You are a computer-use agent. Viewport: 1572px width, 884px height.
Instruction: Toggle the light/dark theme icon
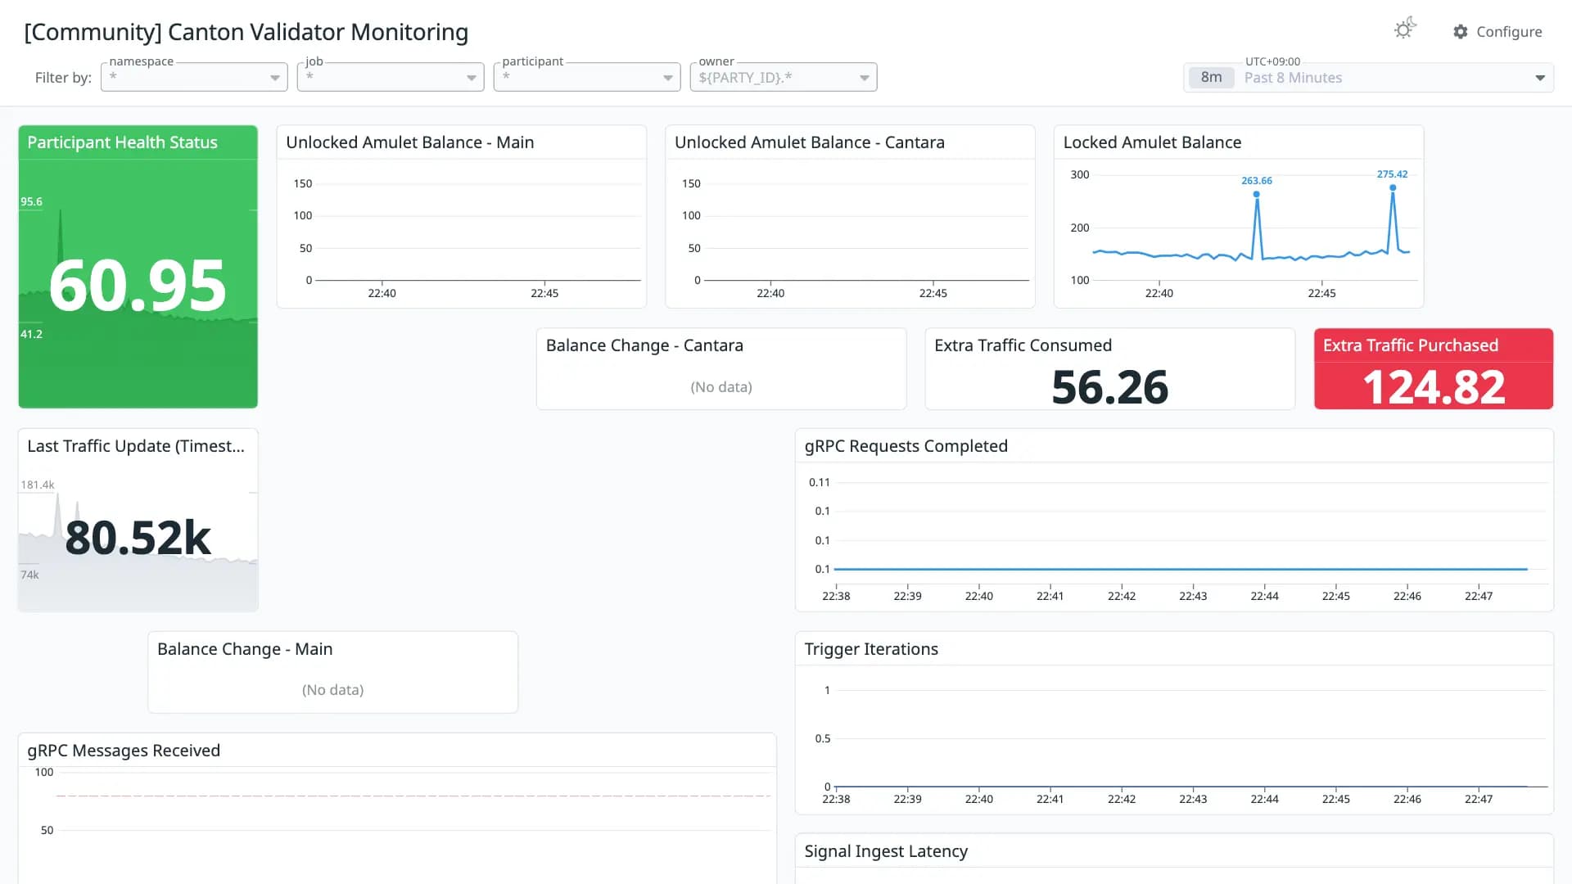pyautogui.click(x=1405, y=29)
